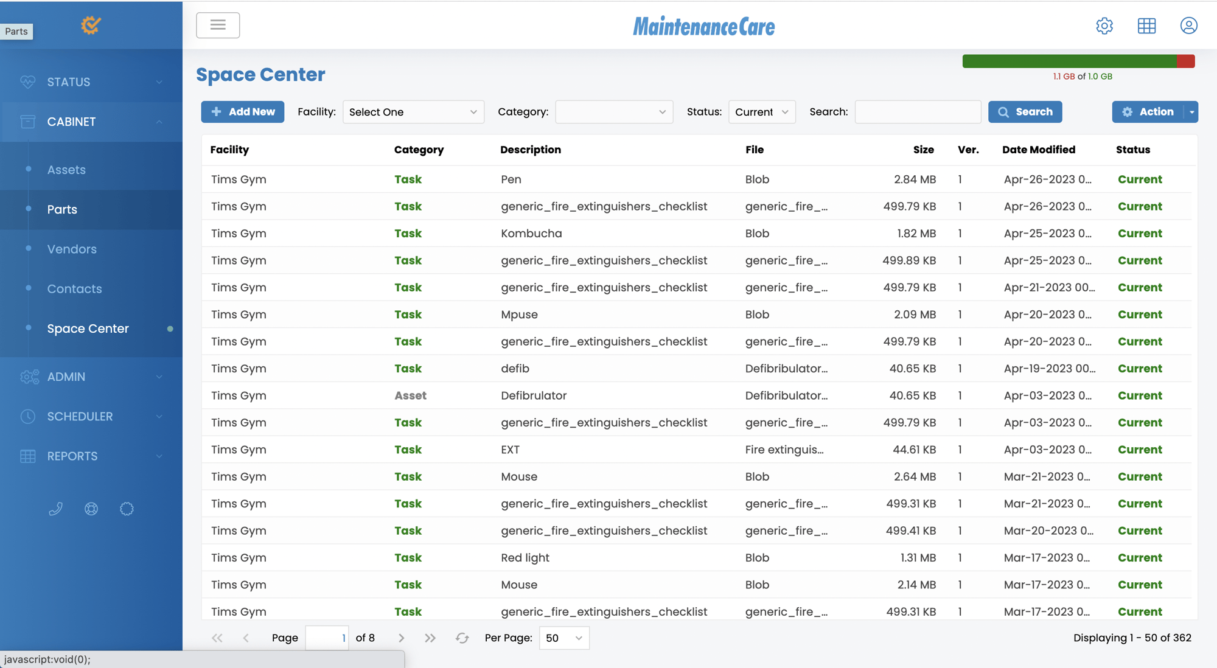
Task: Select the Kombucha description row
Action: [x=697, y=234]
